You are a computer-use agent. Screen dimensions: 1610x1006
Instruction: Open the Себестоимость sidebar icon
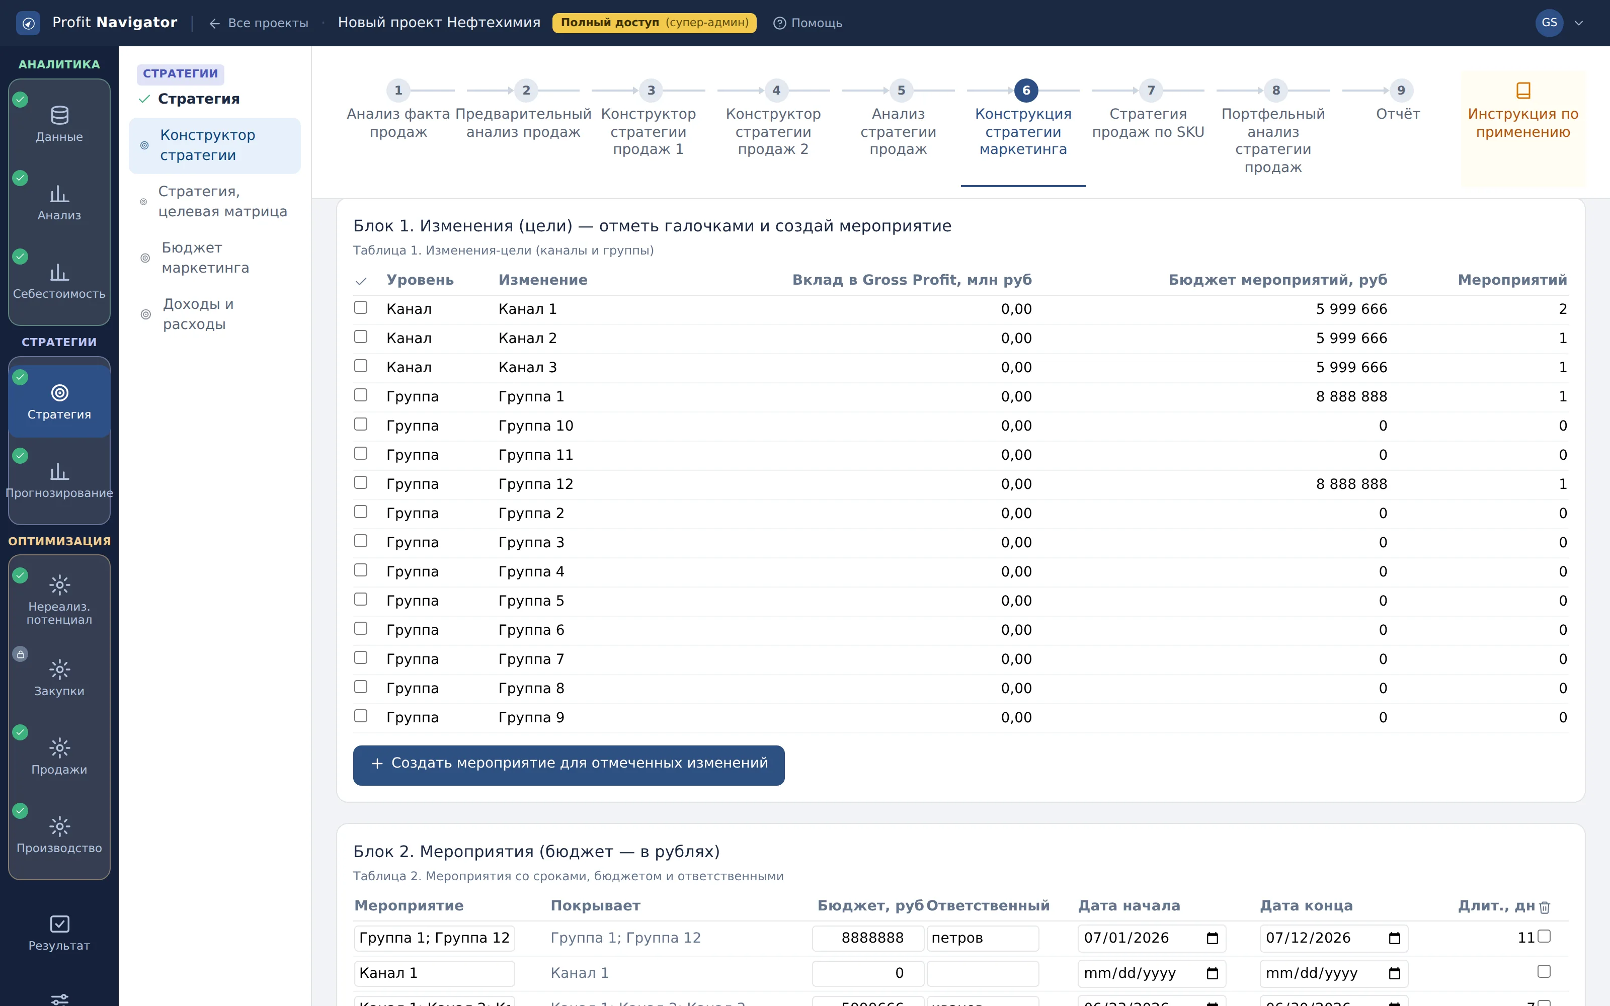click(59, 272)
